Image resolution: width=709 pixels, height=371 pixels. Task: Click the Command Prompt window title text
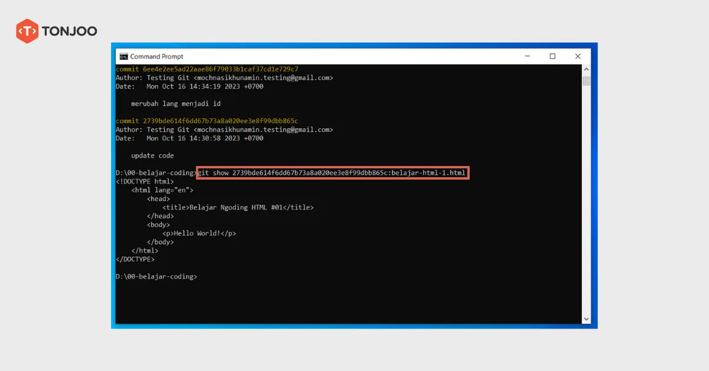157,57
